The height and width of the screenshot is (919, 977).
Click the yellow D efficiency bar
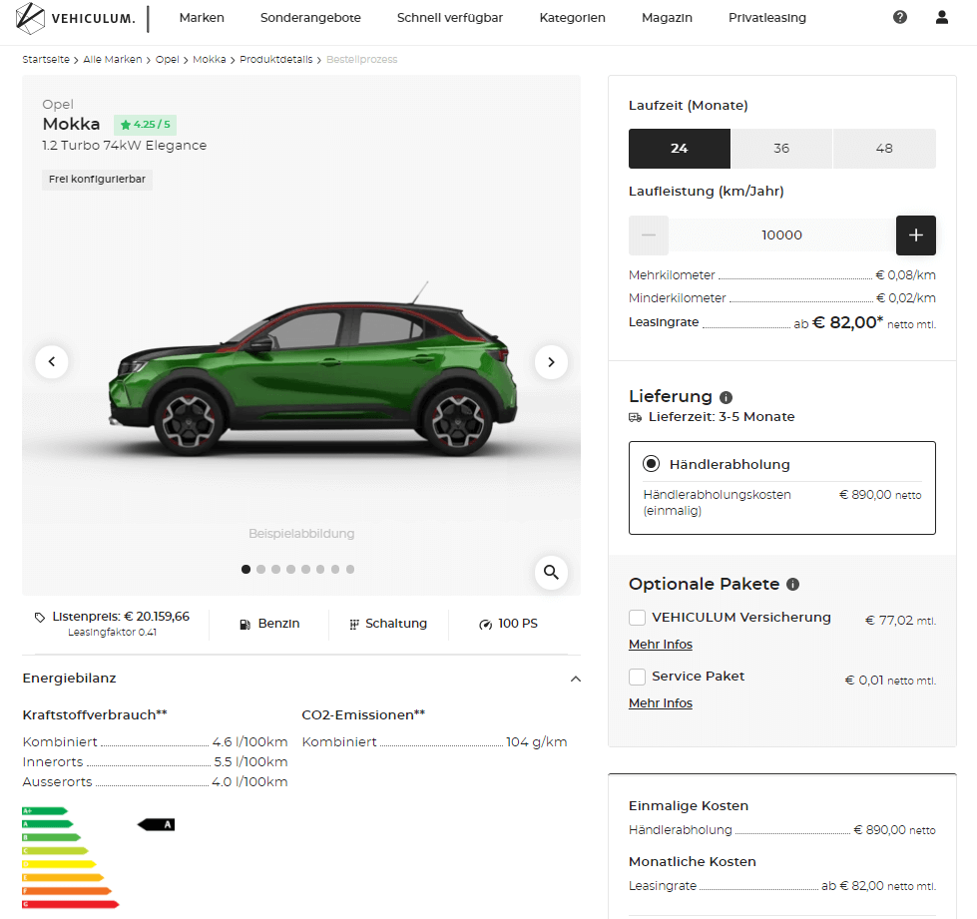[x=59, y=864]
